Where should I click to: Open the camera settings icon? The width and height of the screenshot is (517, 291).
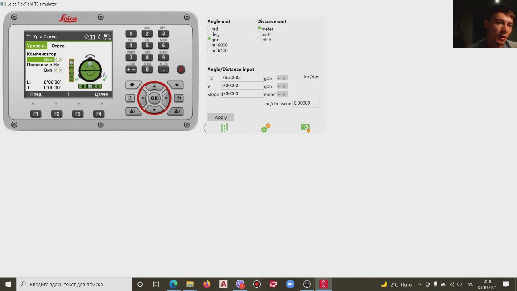(x=305, y=128)
